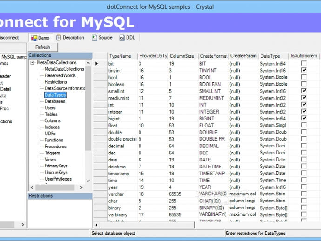
Task: Select the ReservedWords collection
Action: (x=60, y=75)
